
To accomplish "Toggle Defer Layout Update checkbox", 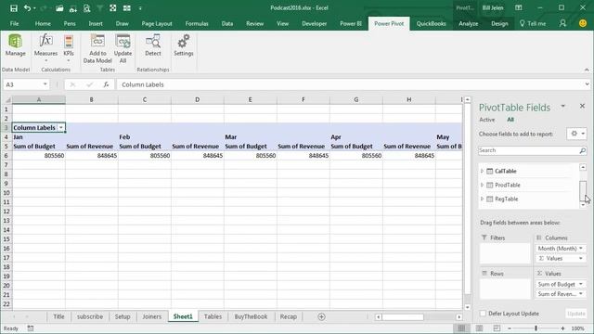I will 483,314.
